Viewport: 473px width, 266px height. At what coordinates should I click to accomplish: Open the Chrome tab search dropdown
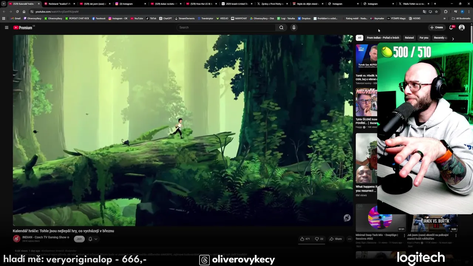click(3, 4)
